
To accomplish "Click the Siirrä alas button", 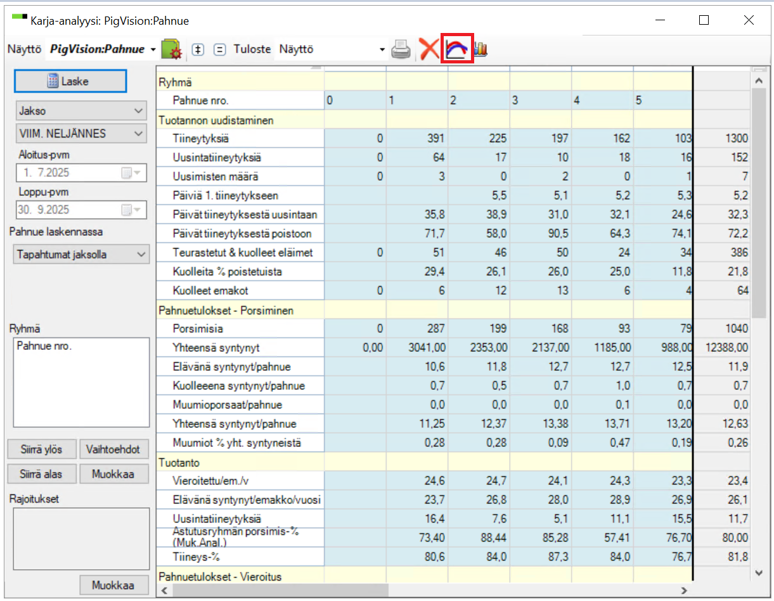I will (x=41, y=474).
